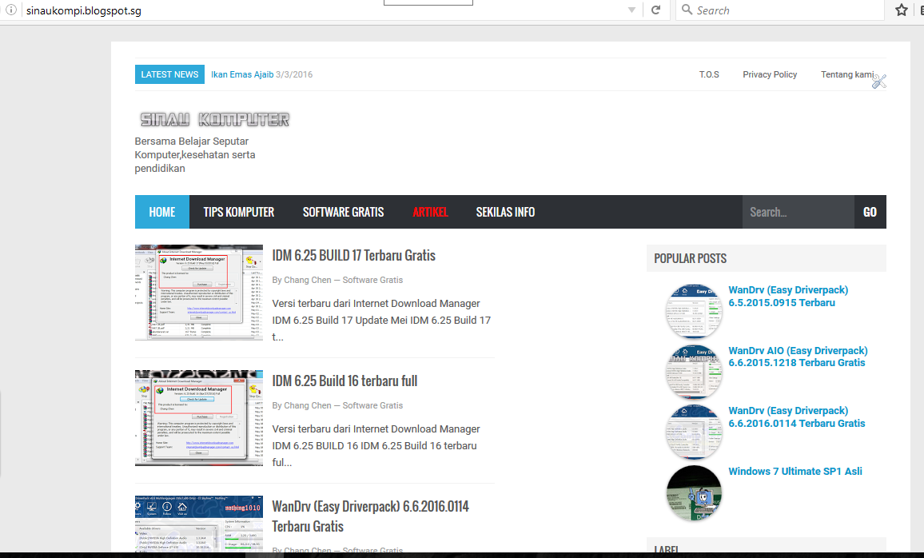This screenshot has width=924, height=558.
Task: Click the IDM 6.25 BUILD 16 post excerpt text
Action: click(x=376, y=445)
